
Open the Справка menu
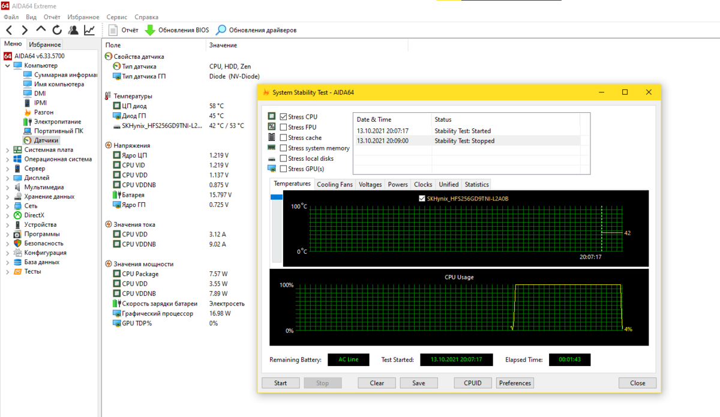[146, 17]
